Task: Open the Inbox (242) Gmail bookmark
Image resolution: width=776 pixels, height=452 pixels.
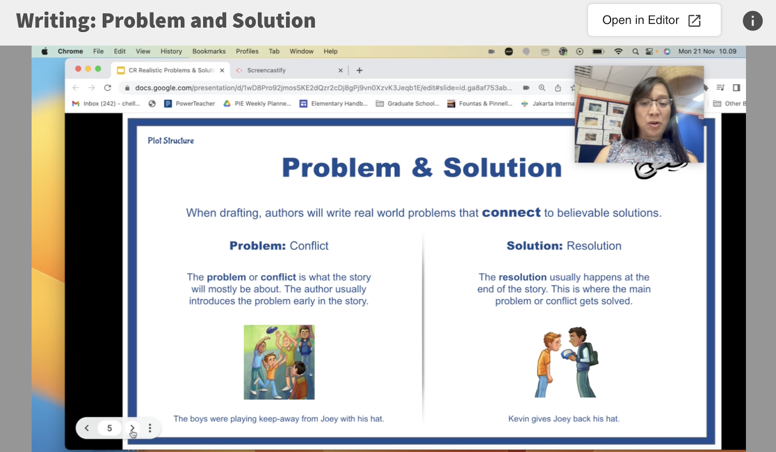Action: click(x=106, y=103)
